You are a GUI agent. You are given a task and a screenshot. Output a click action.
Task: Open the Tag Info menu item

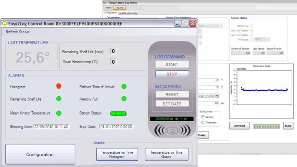click(x=120, y=7)
